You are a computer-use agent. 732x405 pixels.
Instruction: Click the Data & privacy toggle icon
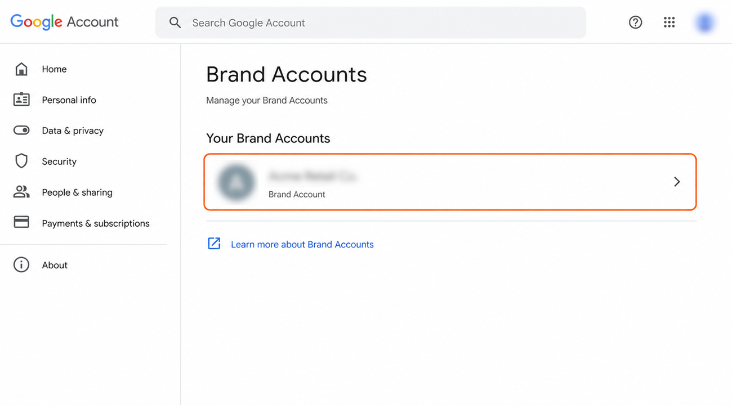point(21,130)
